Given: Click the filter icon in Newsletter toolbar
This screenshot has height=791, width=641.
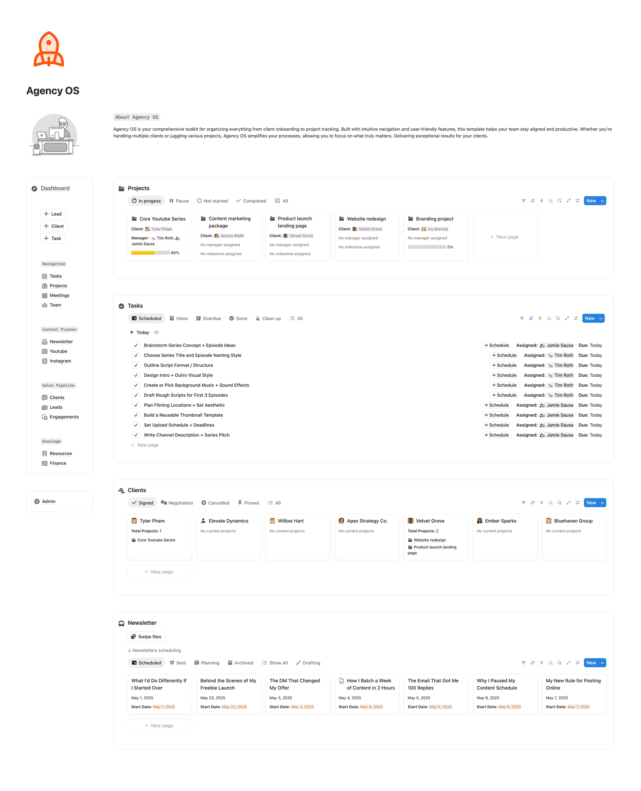Looking at the screenshot, I should (x=523, y=663).
